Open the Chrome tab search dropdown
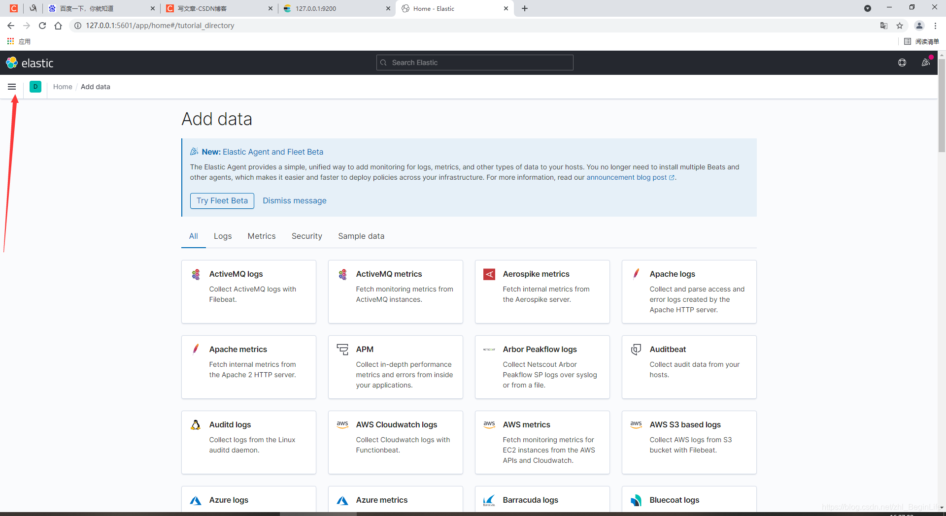946x516 pixels. coord(868,8)
